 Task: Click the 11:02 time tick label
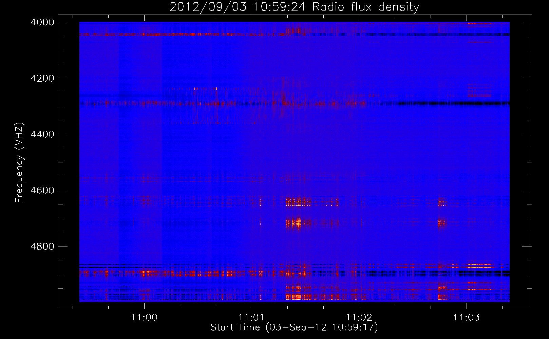click(359, 317)
